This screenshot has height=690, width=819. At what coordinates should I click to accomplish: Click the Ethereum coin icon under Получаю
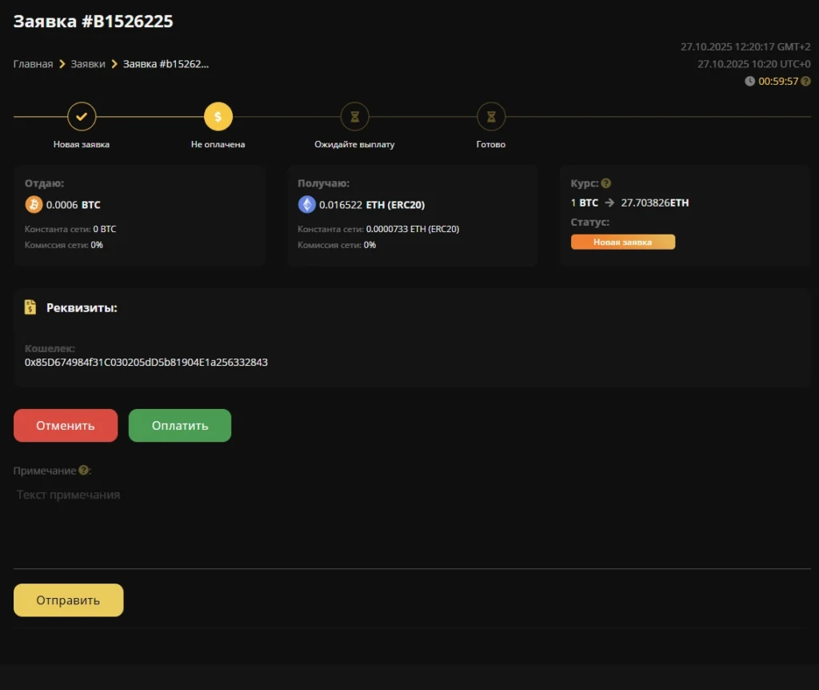[x=306, y=204]
